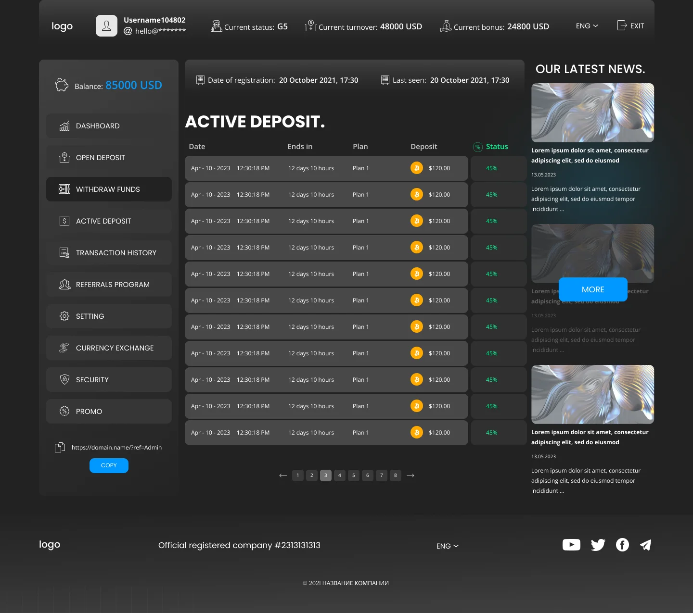Go back with the previous page arrow

pyautogui.click(x=283, y=475)
